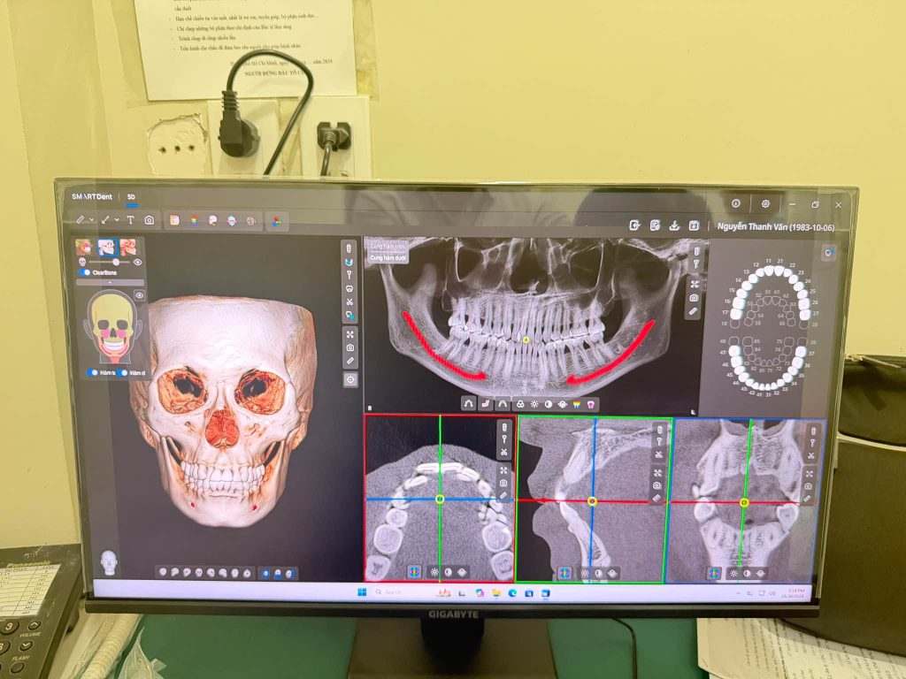Open the orange report pages icon
The image size is (906, 679).
click(x=174, y=220)
